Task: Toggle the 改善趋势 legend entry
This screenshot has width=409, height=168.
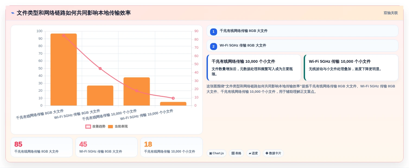Action: click(95, 126)
